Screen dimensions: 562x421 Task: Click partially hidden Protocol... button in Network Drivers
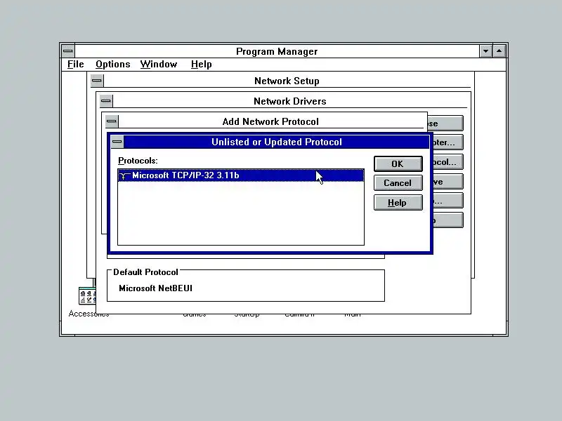(x=447, y=162)
